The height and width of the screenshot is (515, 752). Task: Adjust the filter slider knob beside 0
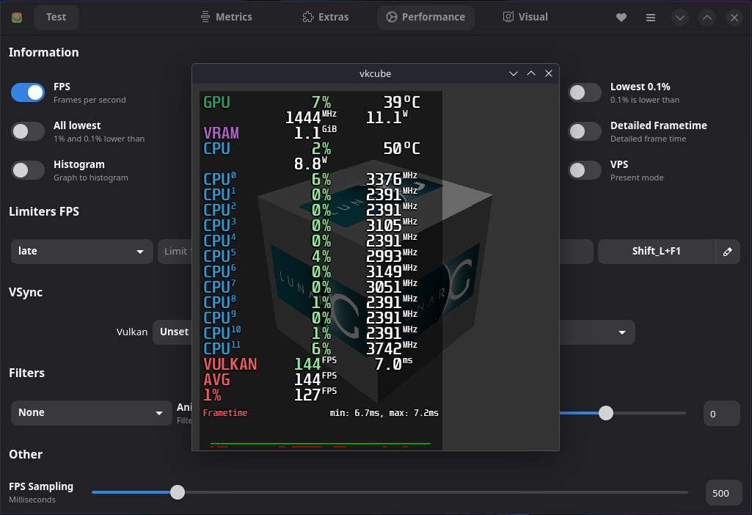click(606, 413)
